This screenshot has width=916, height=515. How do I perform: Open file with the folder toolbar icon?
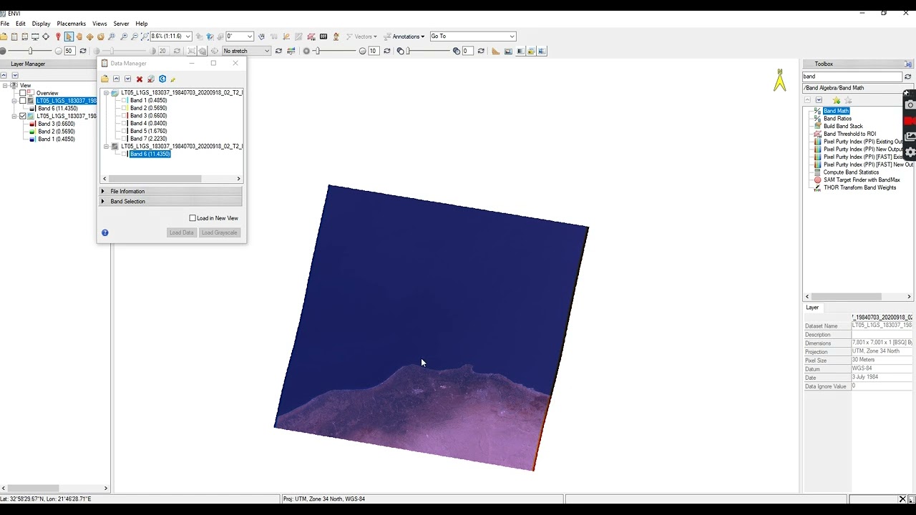(x=3, y=36)
